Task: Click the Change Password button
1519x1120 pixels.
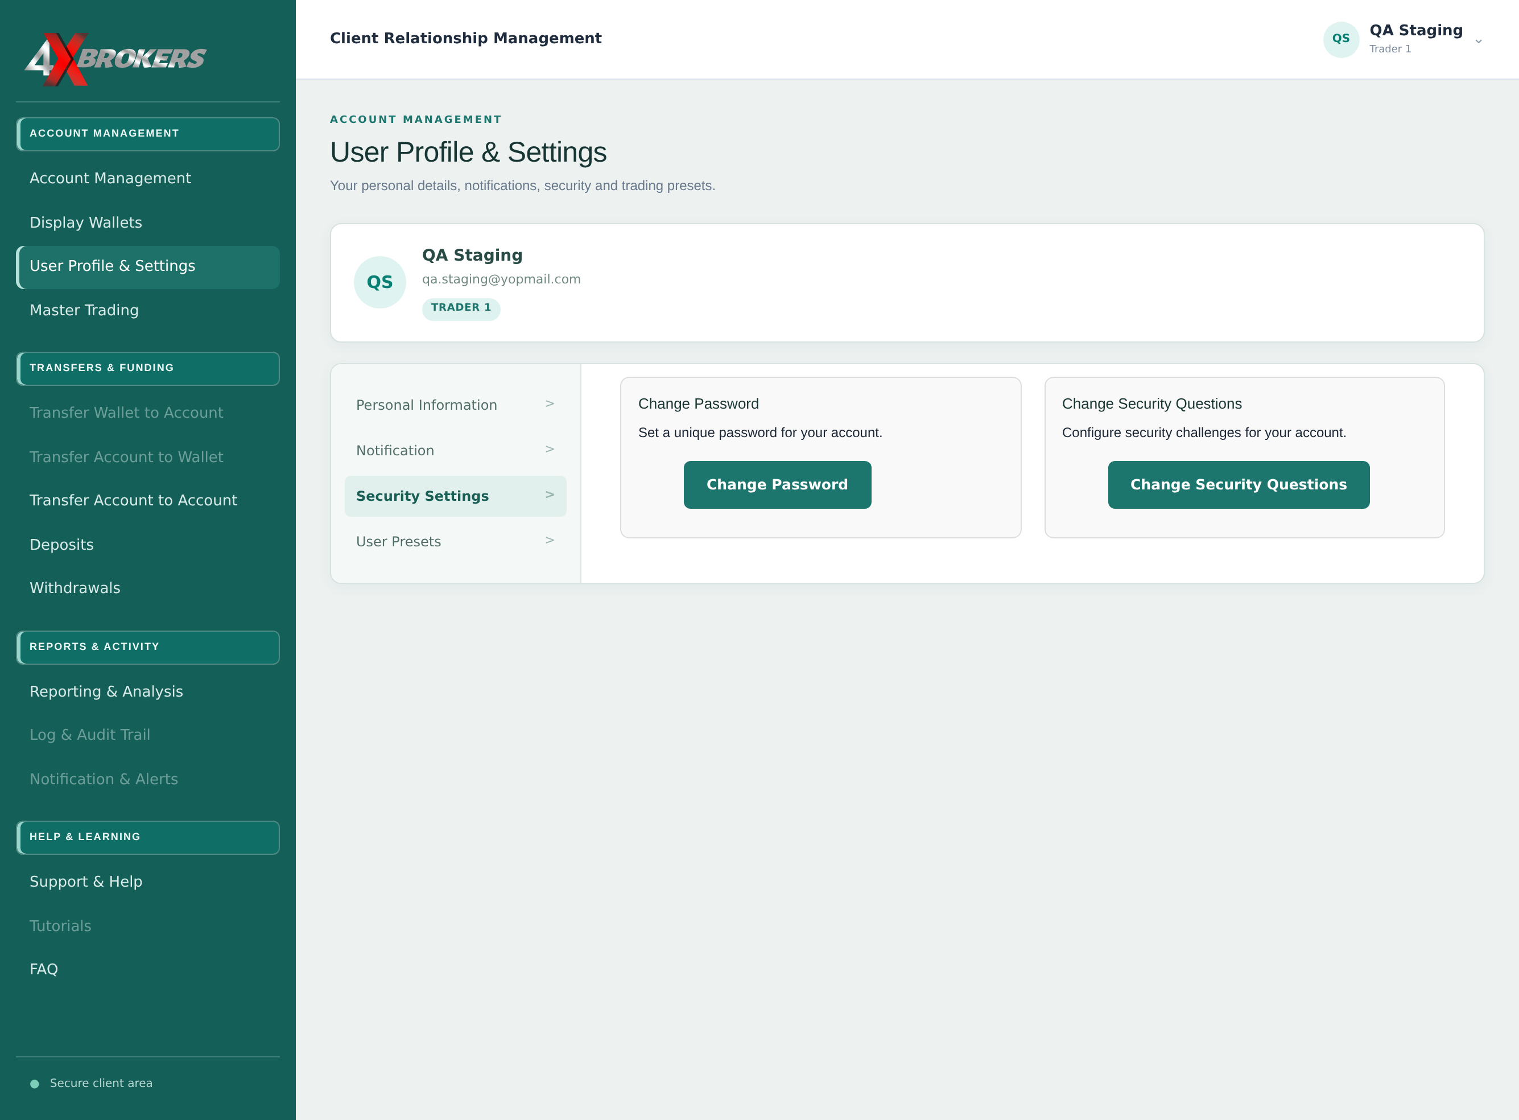Action: (x=777, y=485)
